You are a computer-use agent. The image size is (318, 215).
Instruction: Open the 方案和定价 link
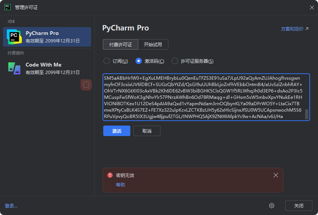coord(292,29)
